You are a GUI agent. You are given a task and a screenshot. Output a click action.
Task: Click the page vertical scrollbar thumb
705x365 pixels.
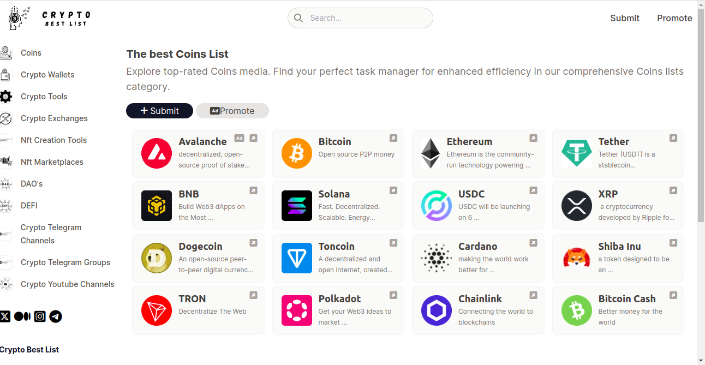[701, 115]
